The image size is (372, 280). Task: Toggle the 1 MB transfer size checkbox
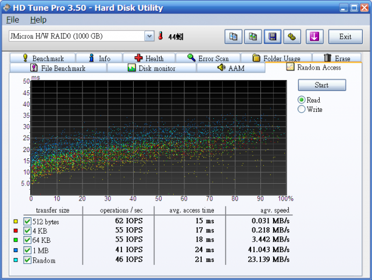point(27,250)
